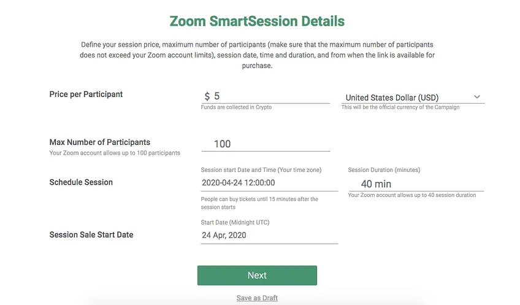
Task: Click the Zoom SmartSession Details heading
Action: coord(257,21)
